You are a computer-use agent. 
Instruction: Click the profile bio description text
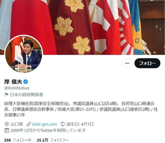point(81,109)
